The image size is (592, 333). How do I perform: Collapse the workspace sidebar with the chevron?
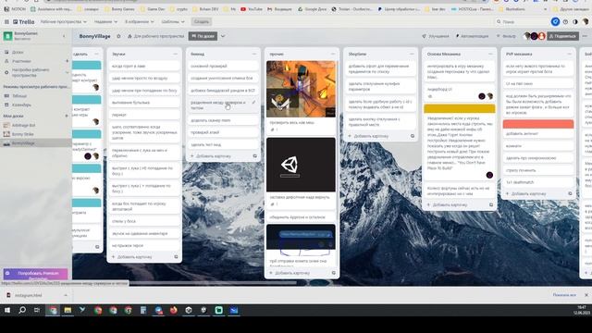64,36
